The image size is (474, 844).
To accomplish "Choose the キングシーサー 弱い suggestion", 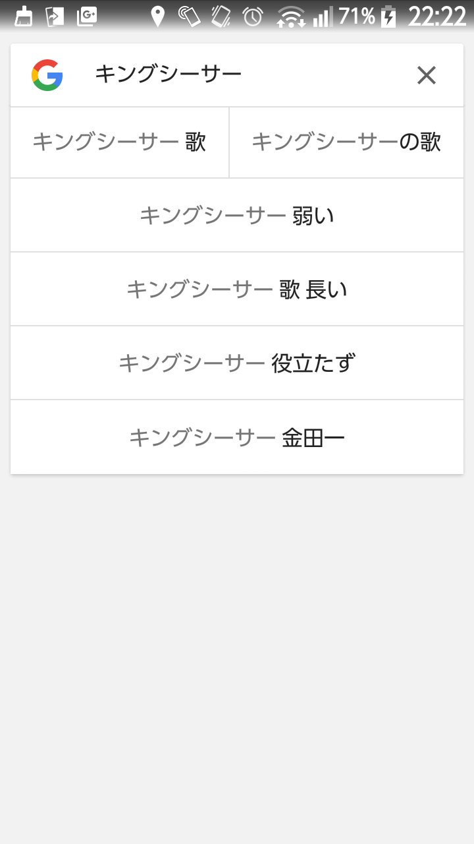I will pos(237,216).
